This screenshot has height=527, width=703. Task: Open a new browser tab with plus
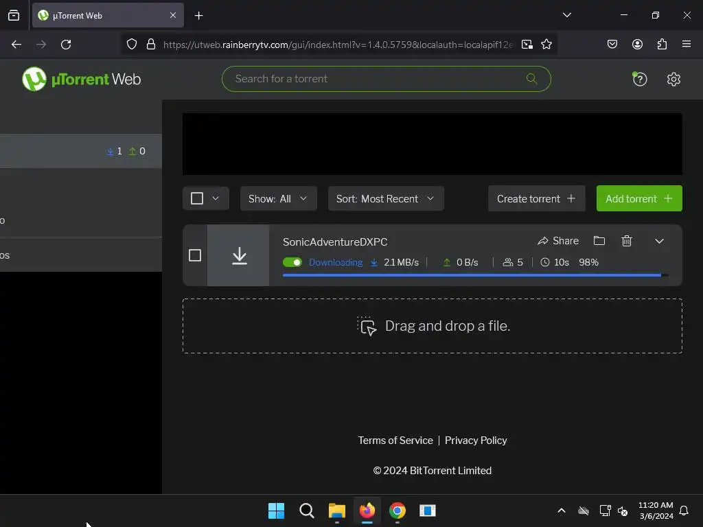[198, 16]
